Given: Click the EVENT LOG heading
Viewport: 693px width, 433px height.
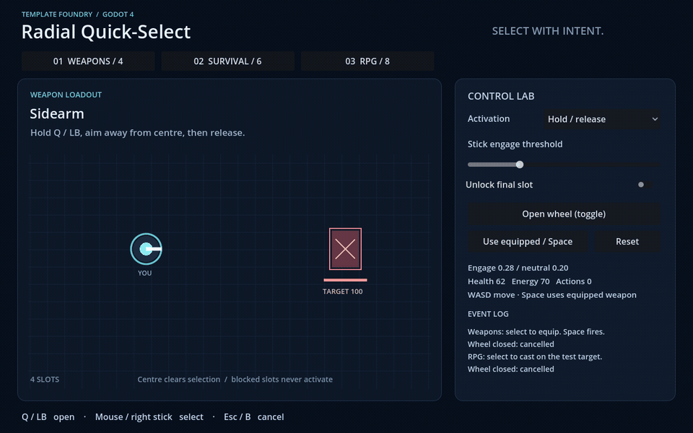Looking at the screenshot, I should [x=488, y=314].
